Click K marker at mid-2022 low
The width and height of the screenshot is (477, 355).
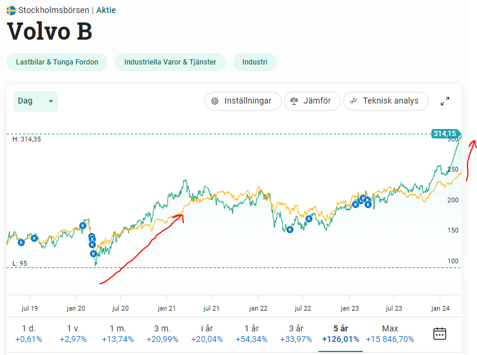pyautogui.click(x=290, y=230)
